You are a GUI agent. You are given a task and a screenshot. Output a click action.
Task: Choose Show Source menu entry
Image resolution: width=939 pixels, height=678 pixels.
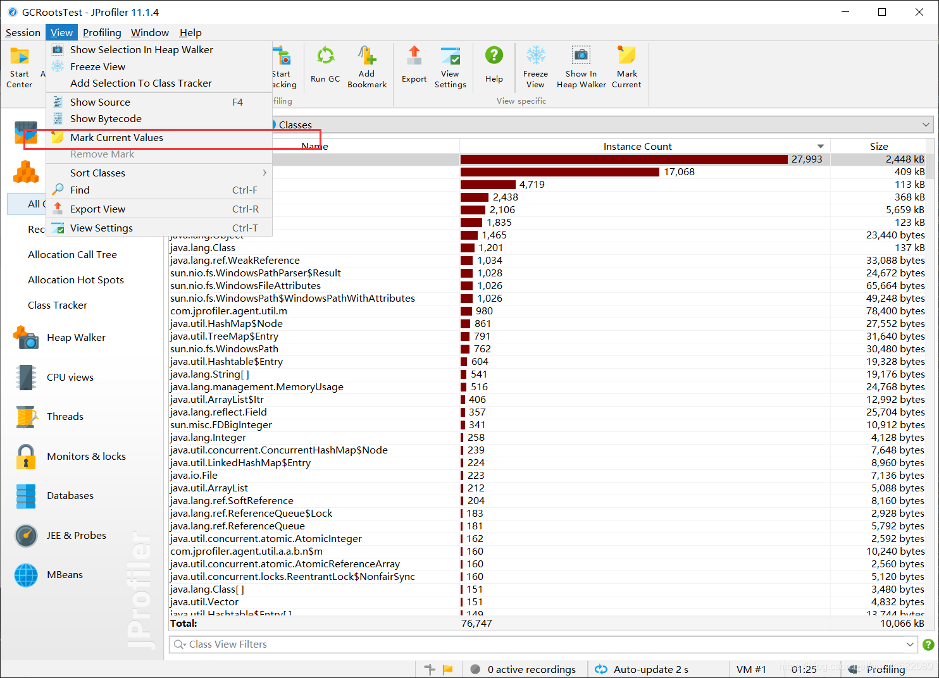159,102
